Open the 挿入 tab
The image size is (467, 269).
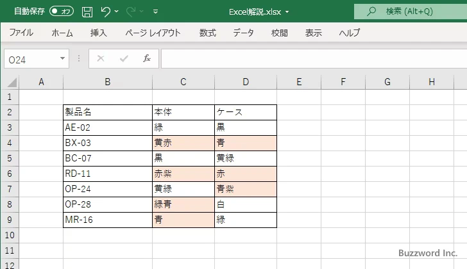[x=99, y=33]
